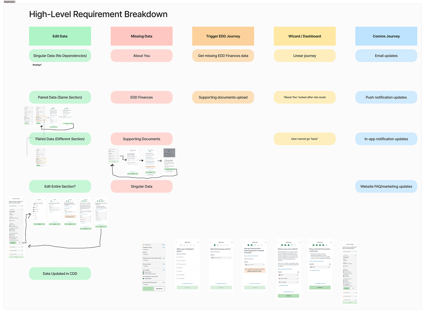Open the Select position dropdown
This screenshot has width=425, height=313.
click(x=255, y=265)
